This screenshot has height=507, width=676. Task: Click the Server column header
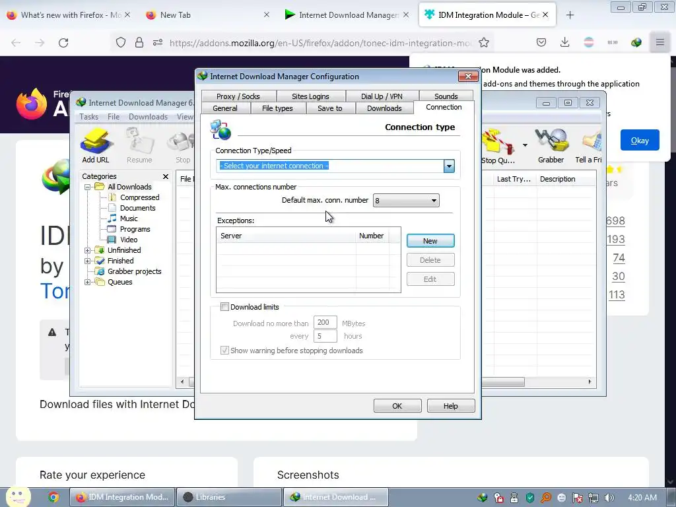point(287,236)
